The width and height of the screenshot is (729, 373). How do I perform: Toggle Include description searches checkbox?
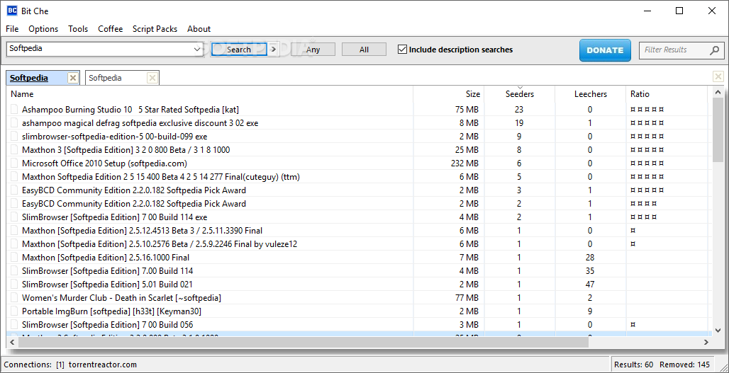coord(403,49)
